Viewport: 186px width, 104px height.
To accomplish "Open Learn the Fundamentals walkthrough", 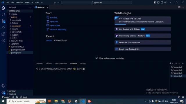I will pyautogui.click(x=143, y=42).
